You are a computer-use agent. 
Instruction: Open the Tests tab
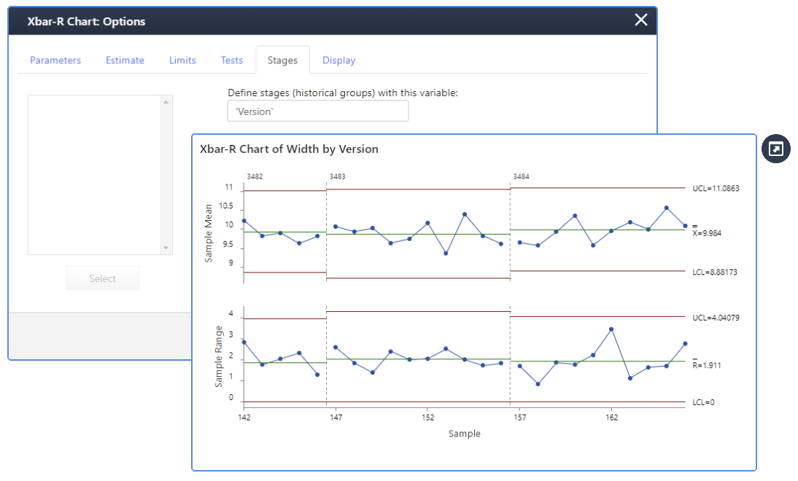point(231,60)
